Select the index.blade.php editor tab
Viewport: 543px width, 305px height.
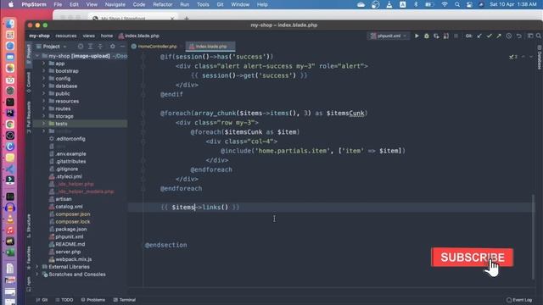point(210,47)
